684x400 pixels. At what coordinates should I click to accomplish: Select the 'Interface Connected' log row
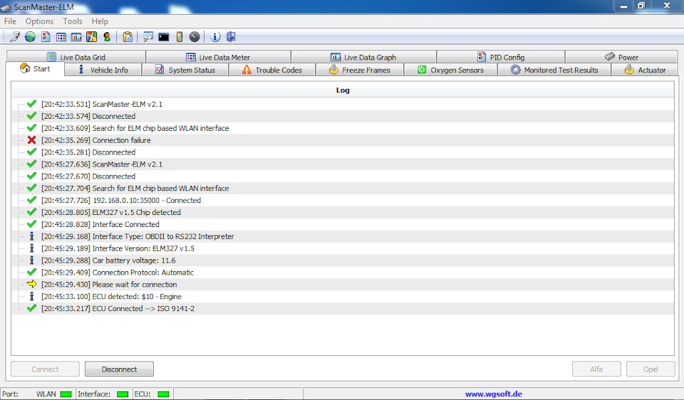pyautogui.click(x=343, y=224)
